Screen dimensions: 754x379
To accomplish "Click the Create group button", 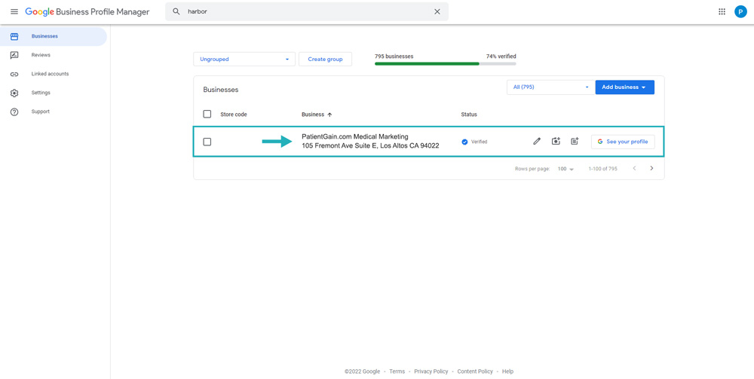I will click(325, 59).
